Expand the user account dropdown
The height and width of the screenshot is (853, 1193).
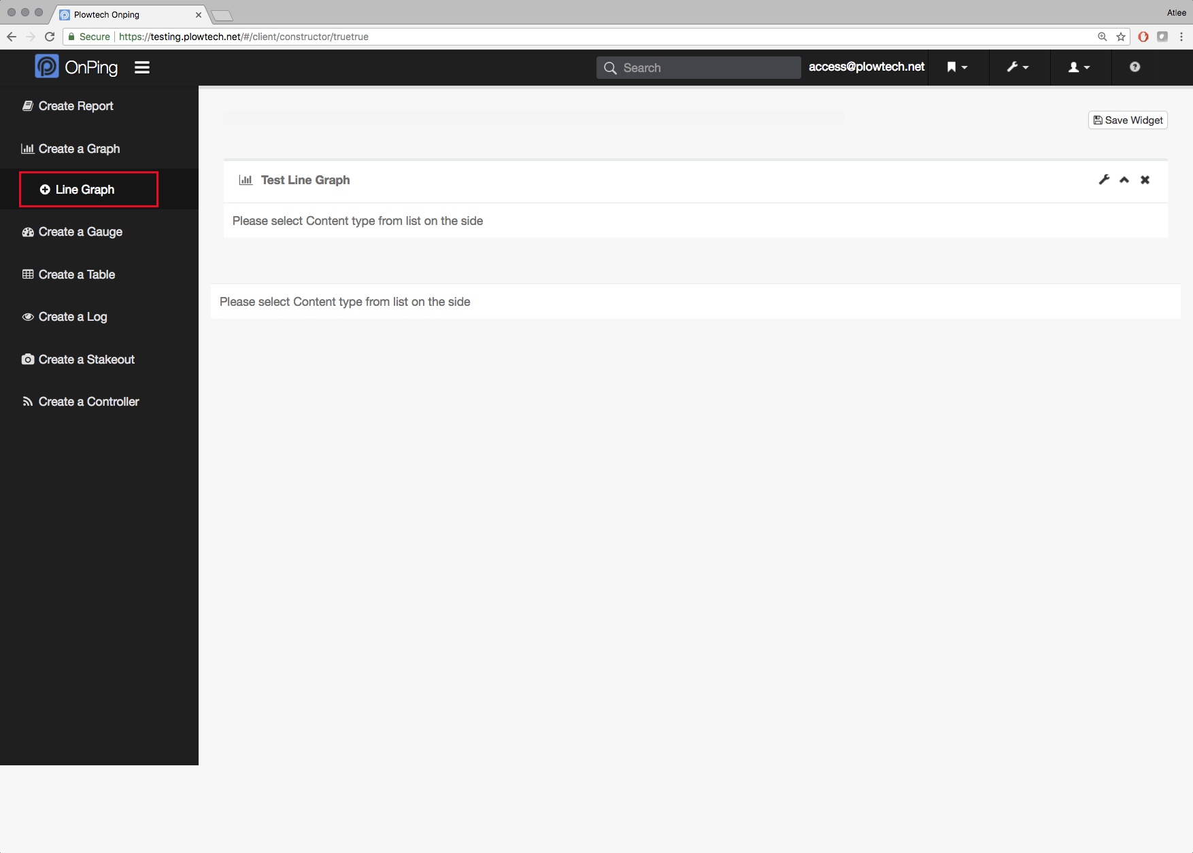pyautogui.click(x=1079, y=67)
